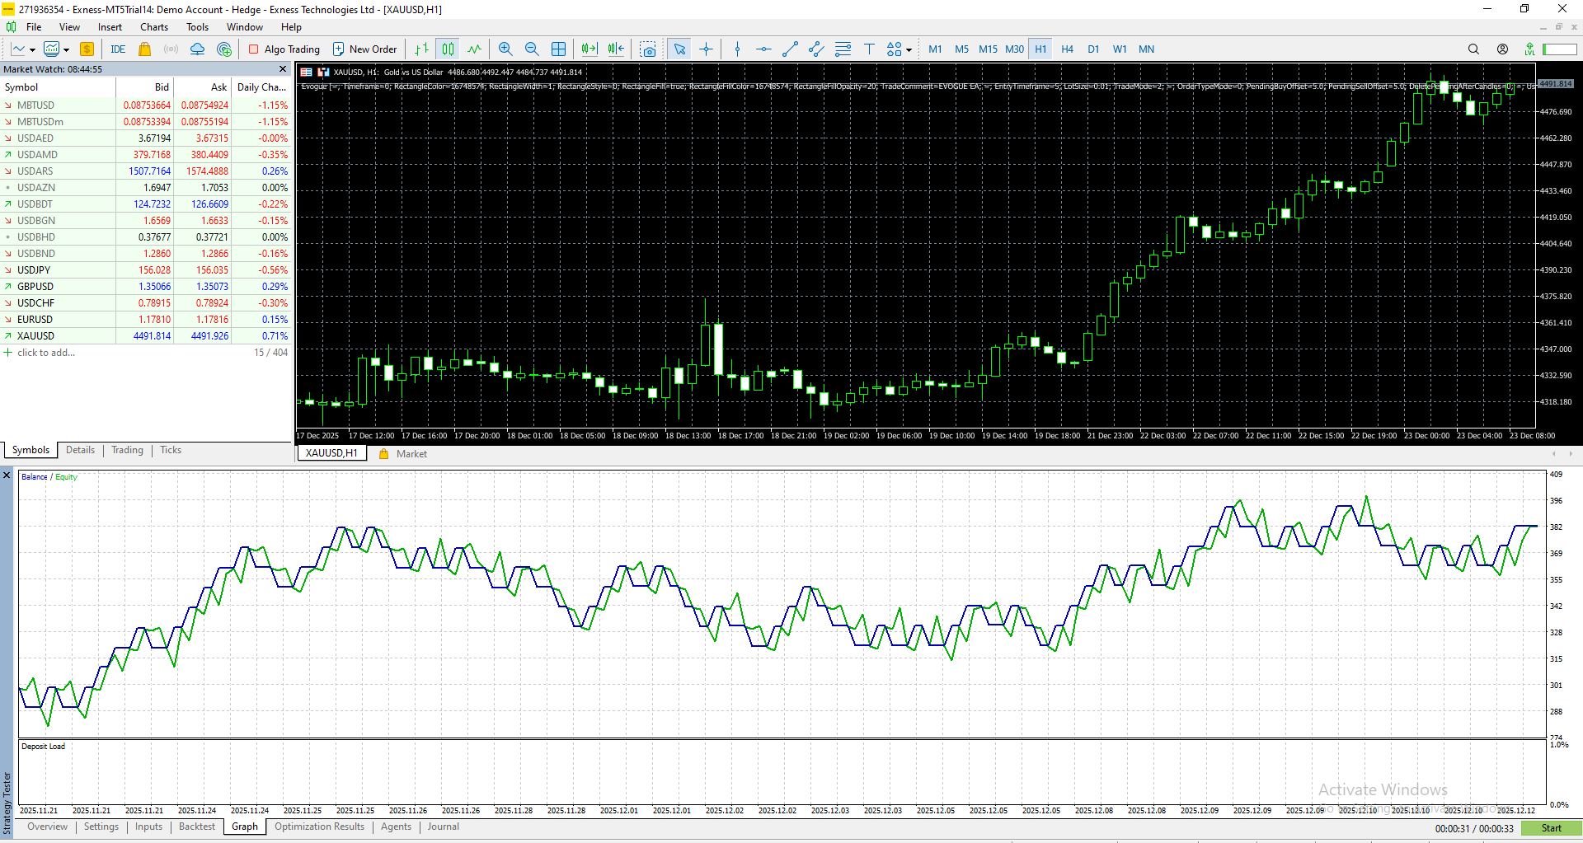
Task: Select the trendline drawing tool
Action: pyautogui.click(x=790, y=49)
